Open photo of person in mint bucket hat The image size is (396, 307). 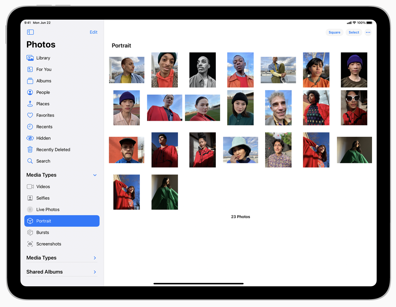click(240, 150)
